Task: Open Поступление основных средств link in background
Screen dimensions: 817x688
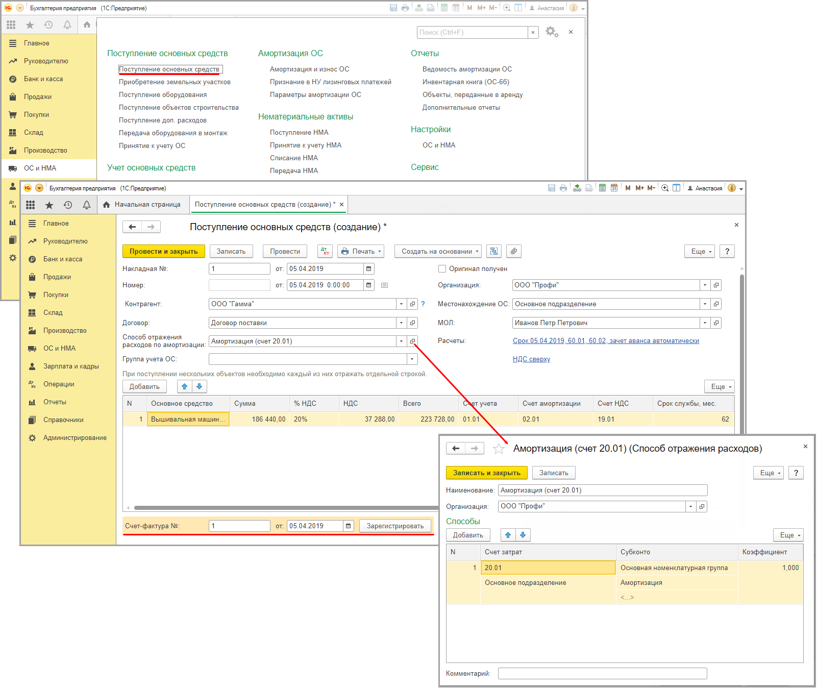Action: (169, 69)
